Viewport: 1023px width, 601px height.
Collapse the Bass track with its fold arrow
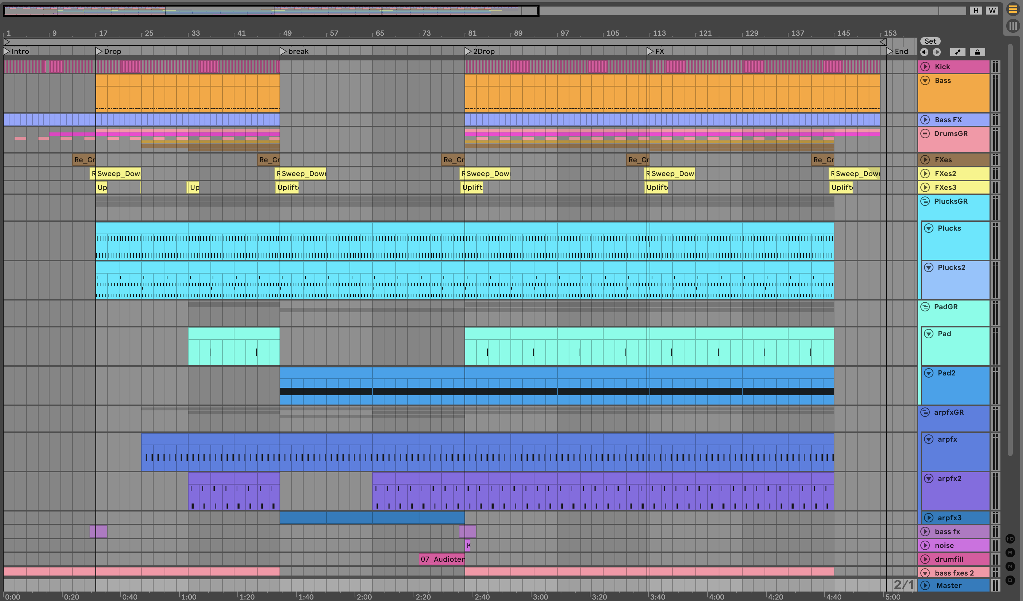pyautogui.click(x=925, y=80)
